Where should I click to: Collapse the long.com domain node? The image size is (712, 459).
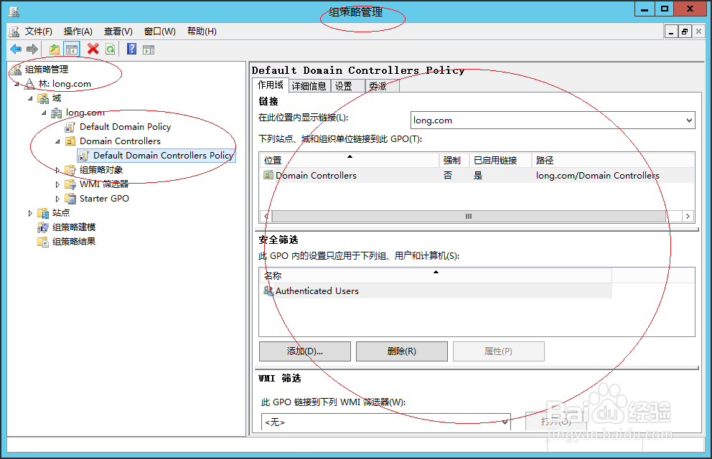point(44,113)
